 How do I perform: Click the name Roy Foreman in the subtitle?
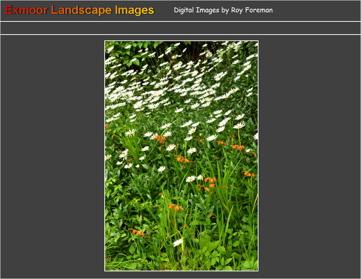pos(252,10)
